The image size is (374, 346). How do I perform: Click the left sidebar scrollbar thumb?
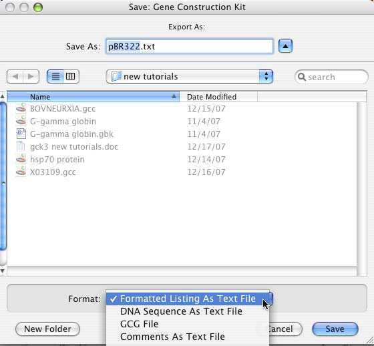[x=3, y=176]
